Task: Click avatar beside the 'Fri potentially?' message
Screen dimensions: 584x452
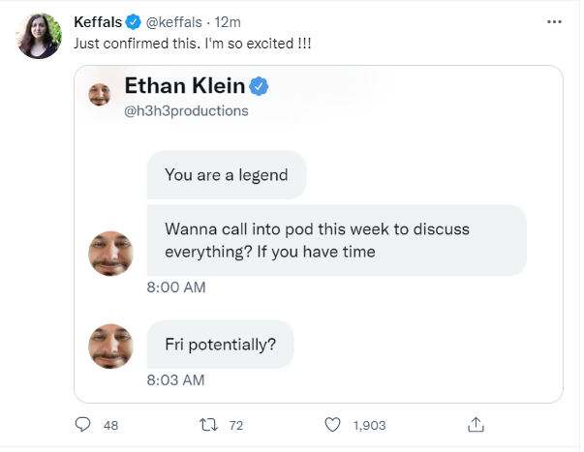Action: (110, 347)
